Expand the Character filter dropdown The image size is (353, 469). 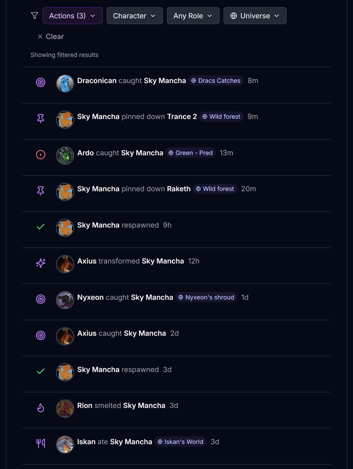pyautogui.click(x=134, y=16)
